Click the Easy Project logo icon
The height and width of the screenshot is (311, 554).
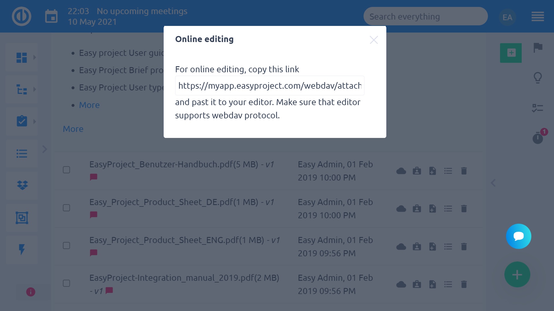(x=22, y=16)
